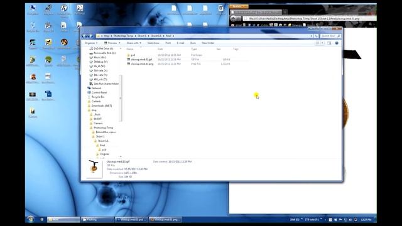
Task: Toggle the preview pane icon
Action: 329,43
